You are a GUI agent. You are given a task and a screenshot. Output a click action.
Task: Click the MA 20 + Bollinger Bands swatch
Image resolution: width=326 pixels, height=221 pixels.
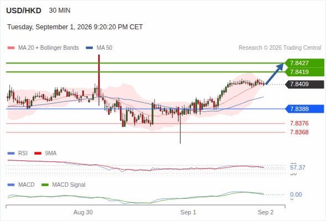11,48
